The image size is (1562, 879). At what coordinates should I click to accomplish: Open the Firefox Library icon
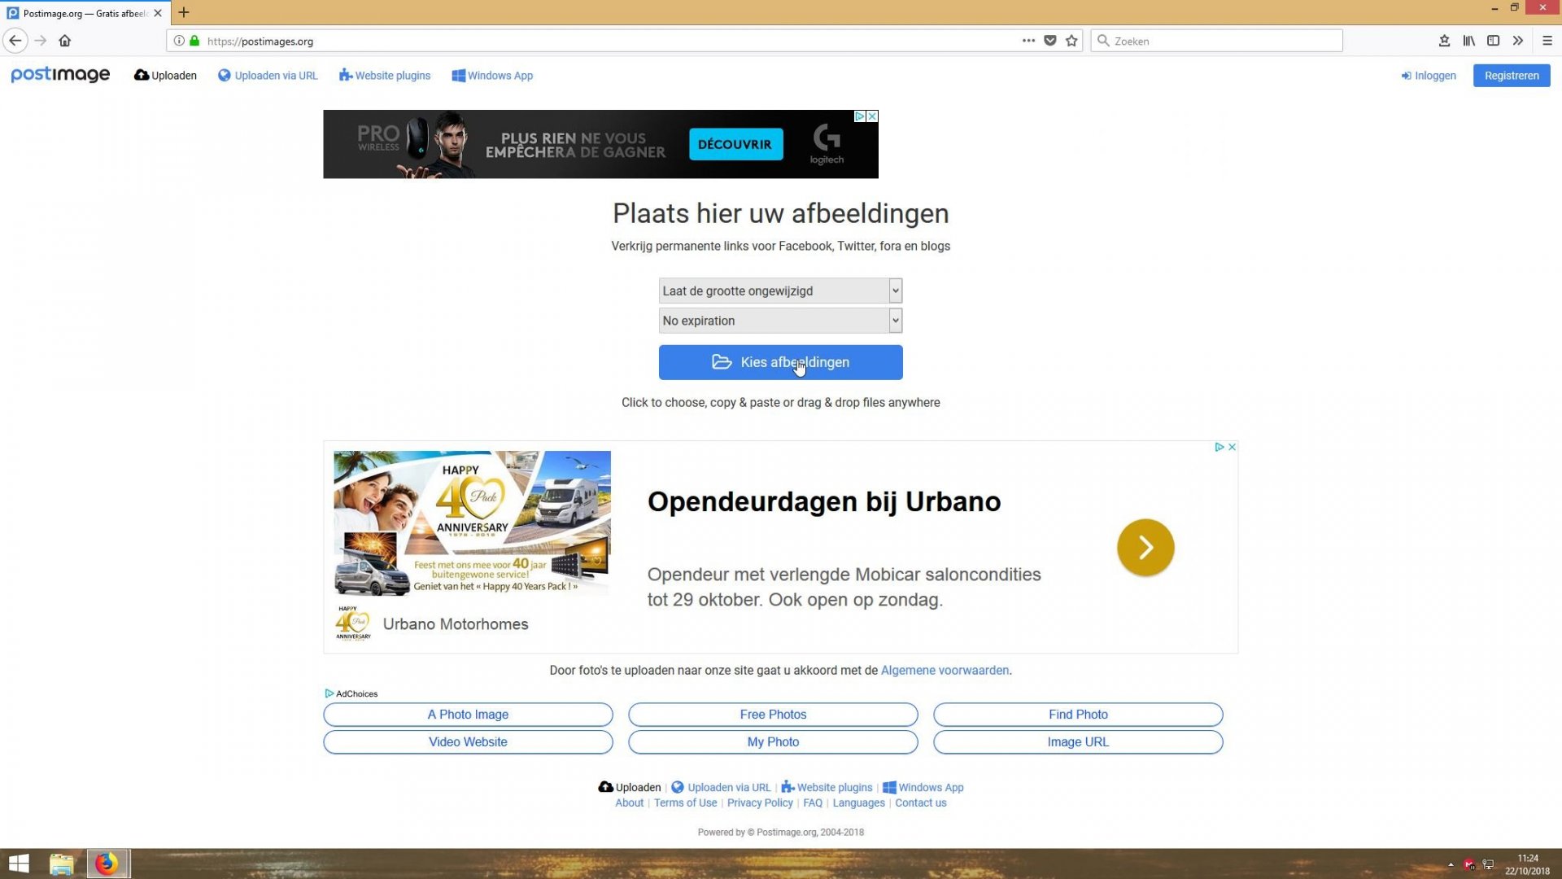(1469, 41)
